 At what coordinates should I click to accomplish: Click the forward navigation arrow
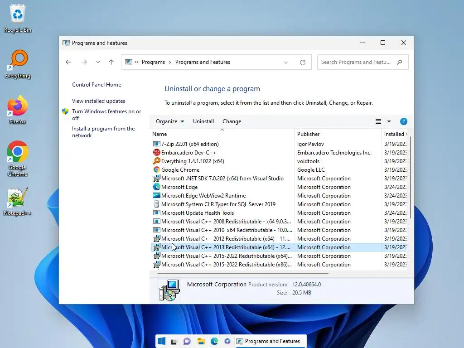(84, 62)
